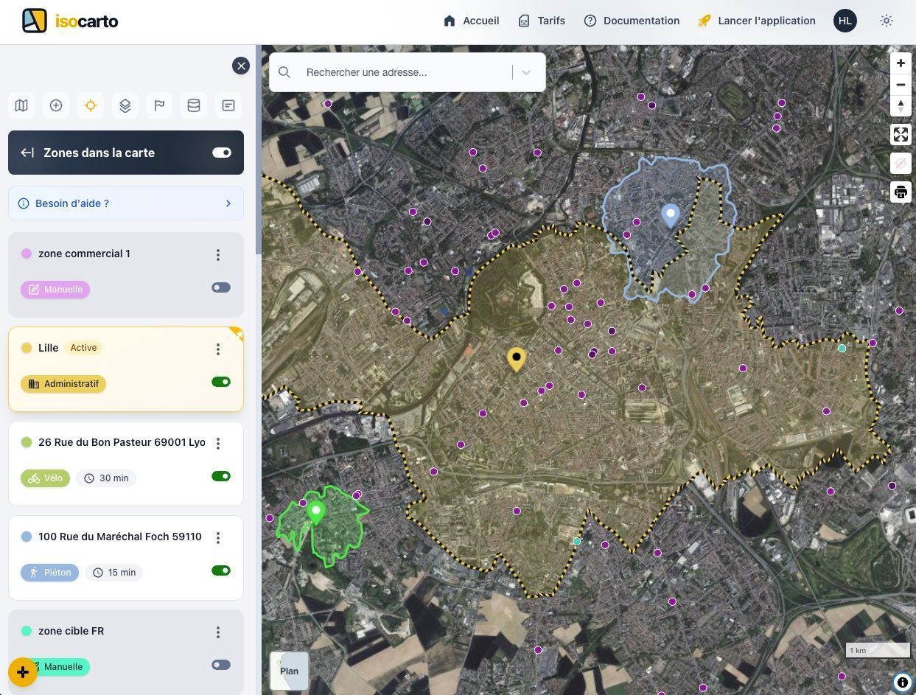916x695 pixels.
Task: Click the map icon in sidebar toolbar
Action: 21,105
